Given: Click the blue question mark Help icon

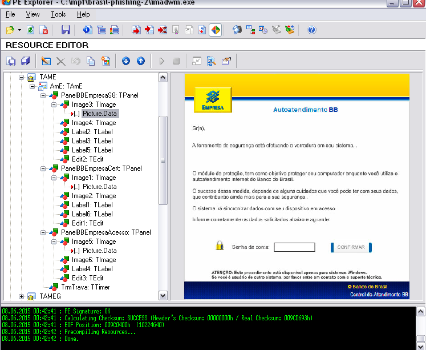Looking at the screenshot, I should (x=311, y=30).
